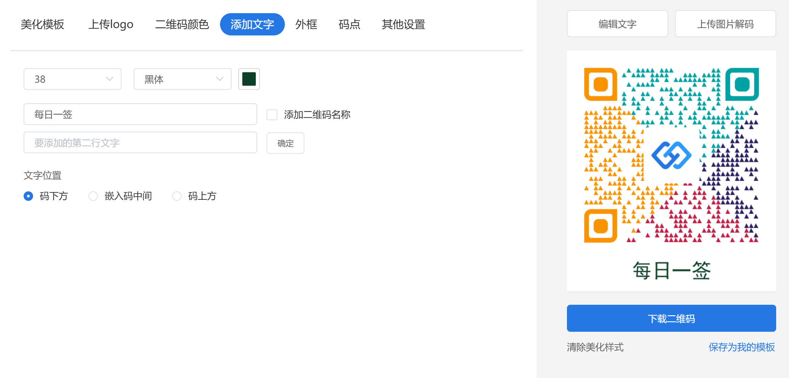Viewport: 789px width, 378px height.
Task: Choose the 码上方 text position
Action: tap(177, 196)
